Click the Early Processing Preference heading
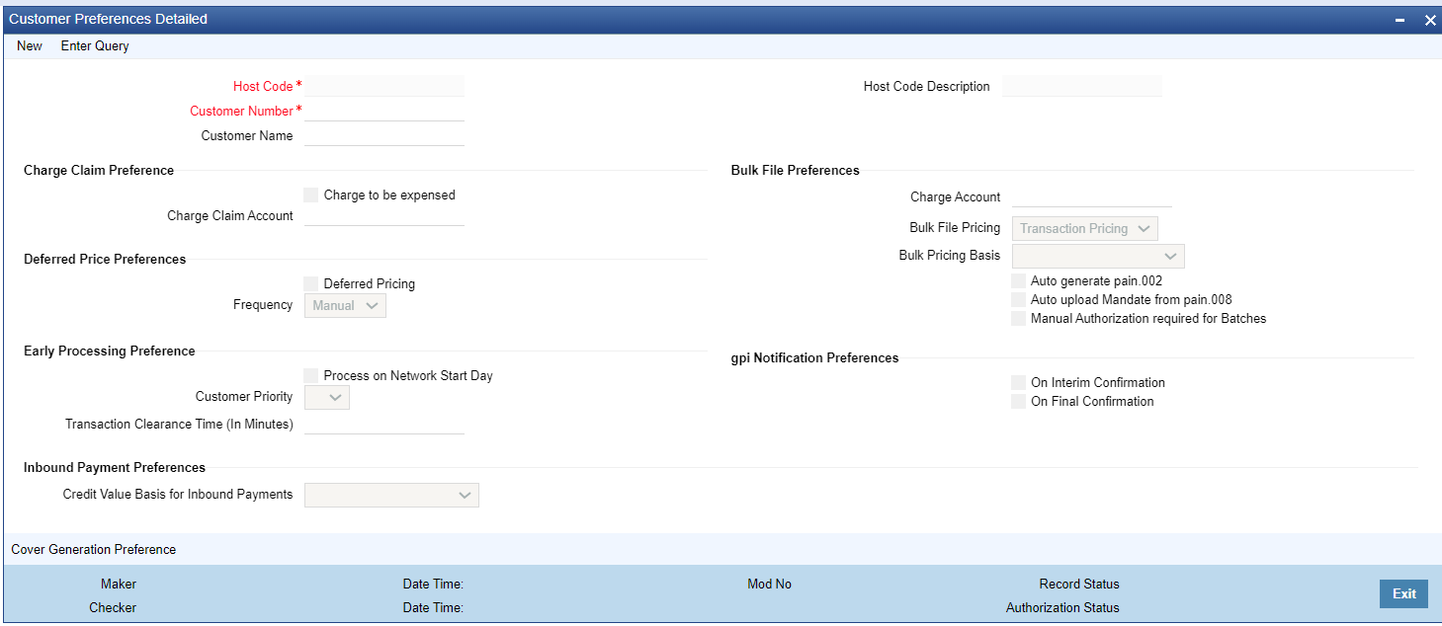The image size is (1442, 626). point(110,351)
